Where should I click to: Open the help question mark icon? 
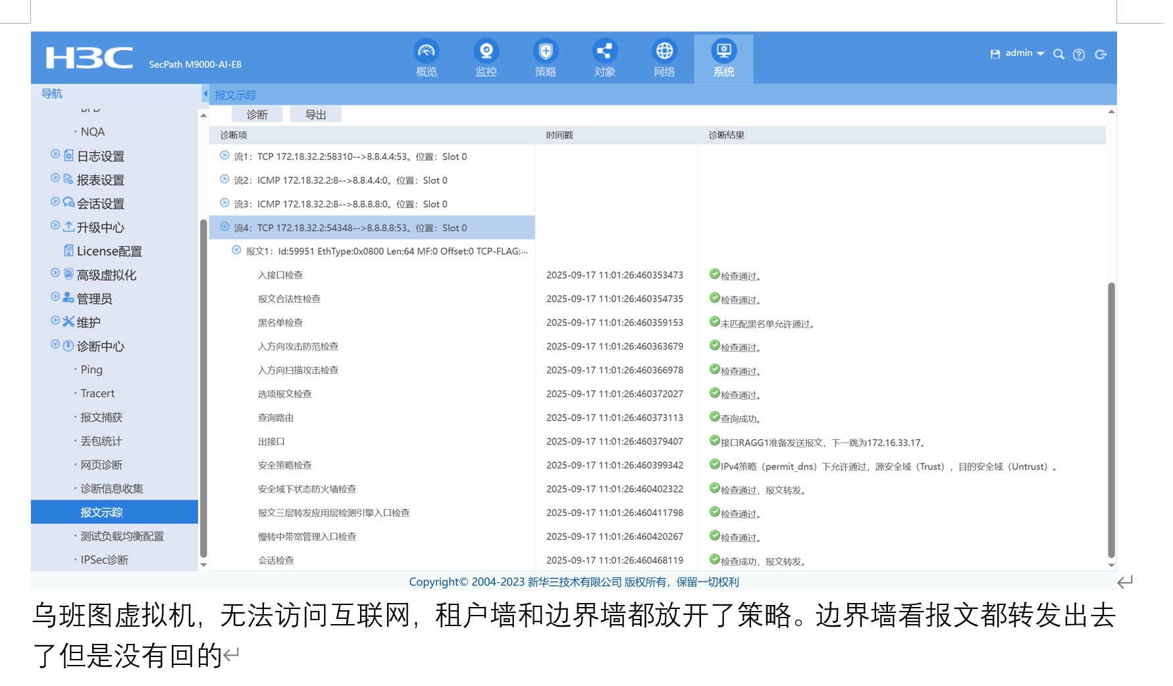pyautogui.click(x=1079, y=55)
